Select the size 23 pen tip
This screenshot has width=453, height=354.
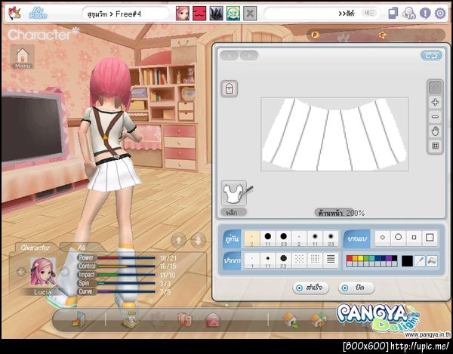283,260
